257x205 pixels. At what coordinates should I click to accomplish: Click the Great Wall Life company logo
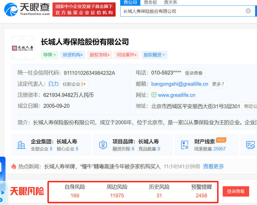coord(23,48)
